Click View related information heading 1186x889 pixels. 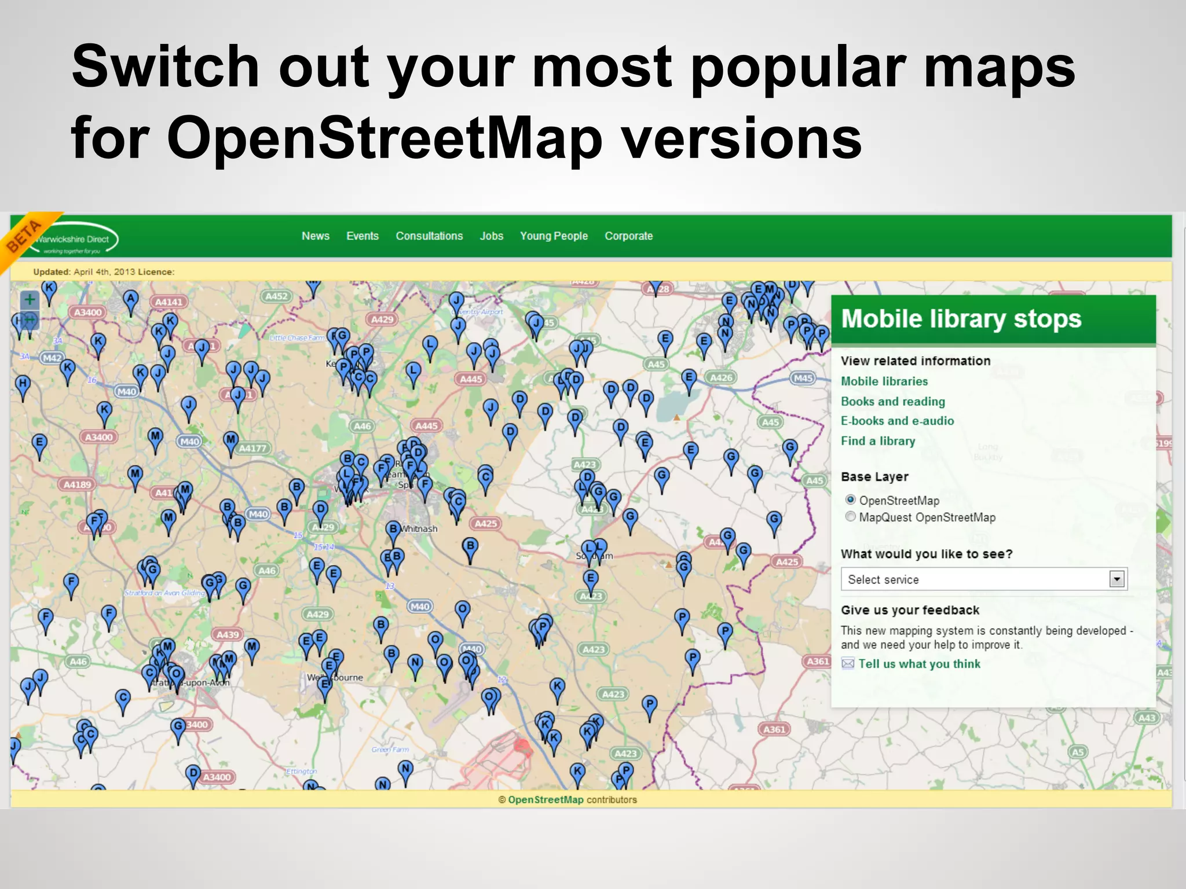[916, 361]
